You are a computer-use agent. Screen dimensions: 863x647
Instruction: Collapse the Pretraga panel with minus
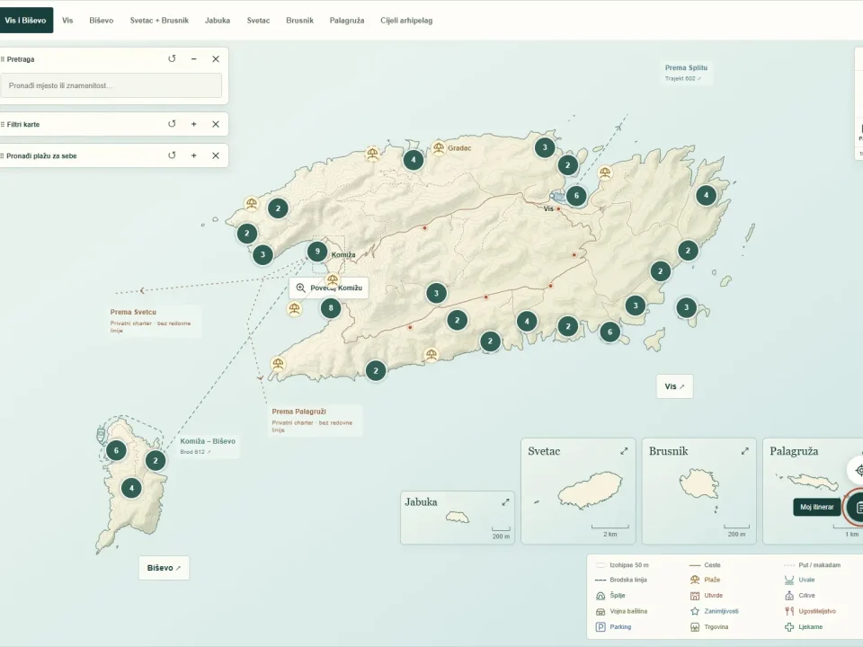tap(194, 59)
